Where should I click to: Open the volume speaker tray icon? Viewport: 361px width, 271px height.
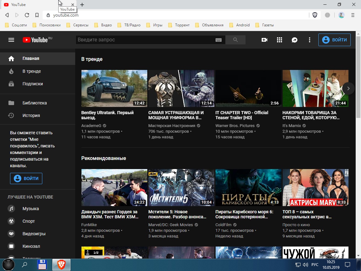[x=305, y=264]
